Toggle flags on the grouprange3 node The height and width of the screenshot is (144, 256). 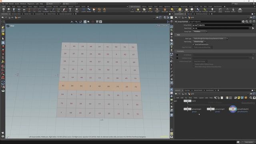point(211,109)
